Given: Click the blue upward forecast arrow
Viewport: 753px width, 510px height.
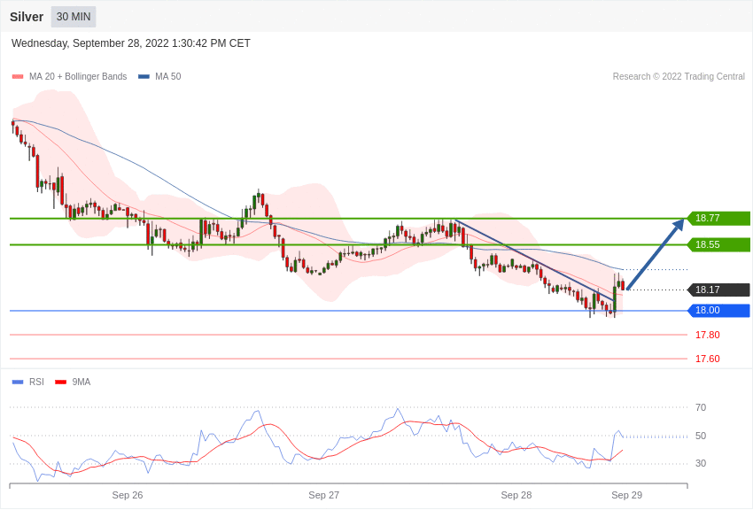Looking at the screenshot, I should coord(656,254).
